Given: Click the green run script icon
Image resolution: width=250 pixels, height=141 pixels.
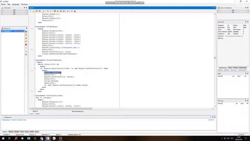Looking at the screenshot, I should tap(55, 11).
